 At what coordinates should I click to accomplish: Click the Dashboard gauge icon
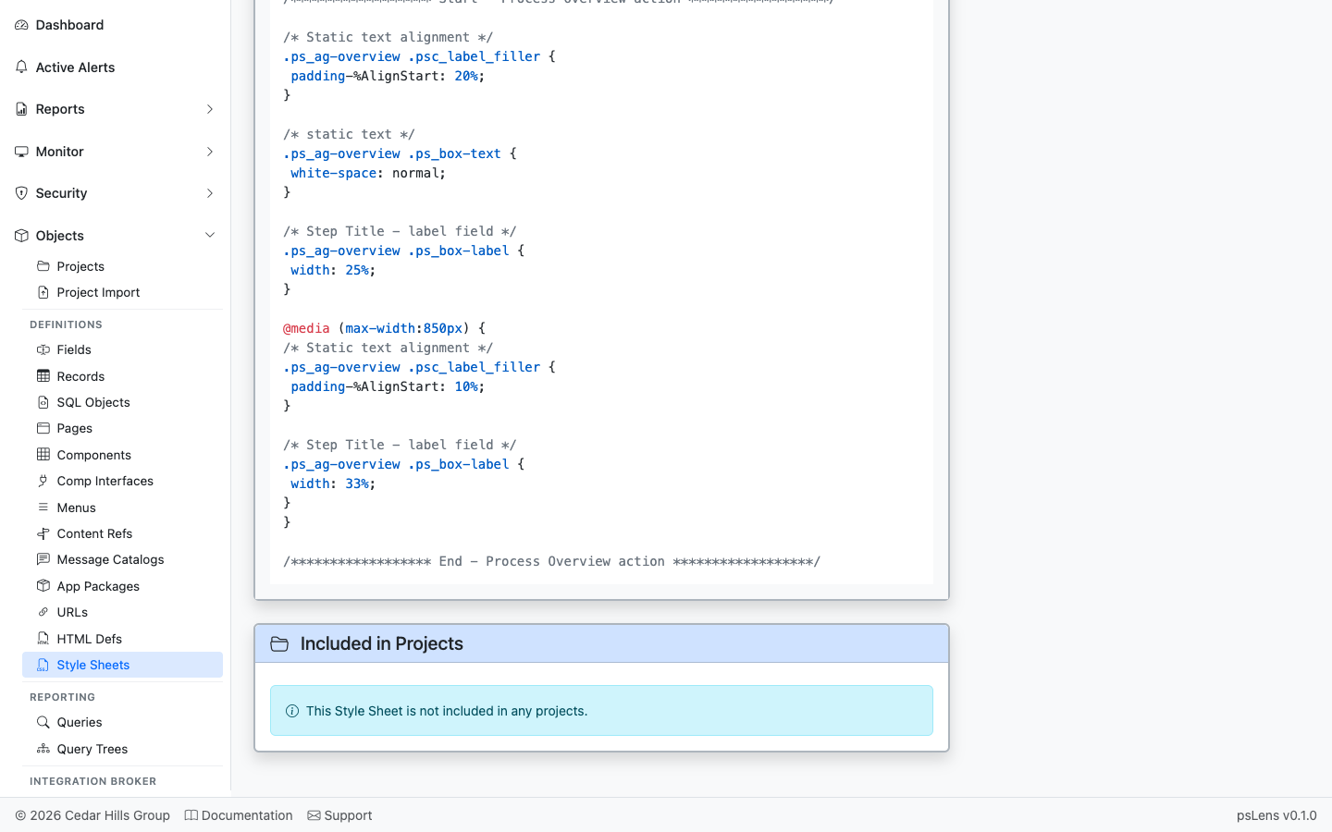point(21,25)
